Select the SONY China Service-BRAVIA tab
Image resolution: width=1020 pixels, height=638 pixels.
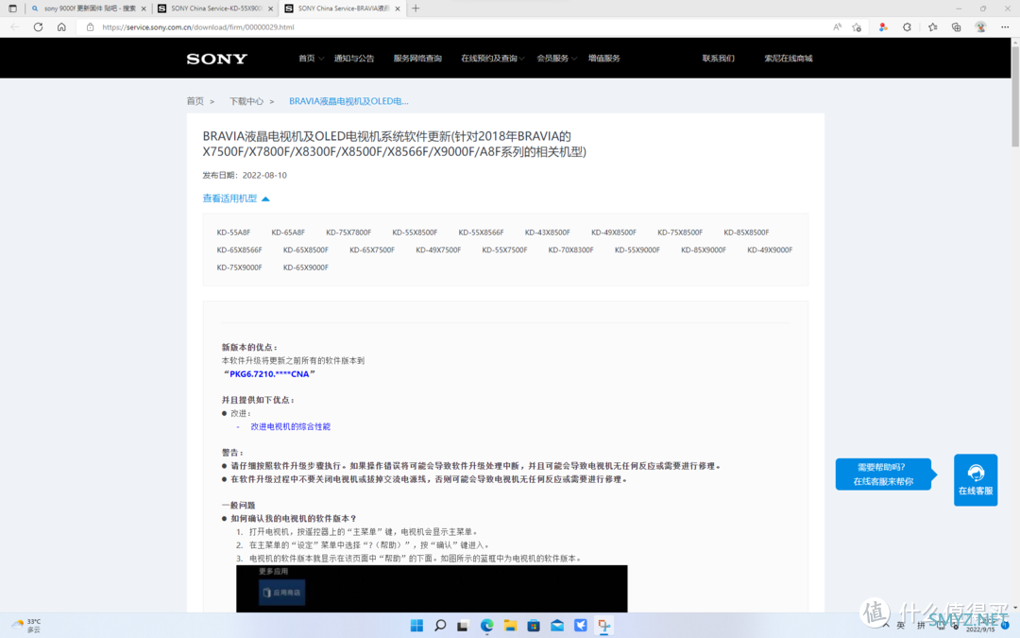343,9
